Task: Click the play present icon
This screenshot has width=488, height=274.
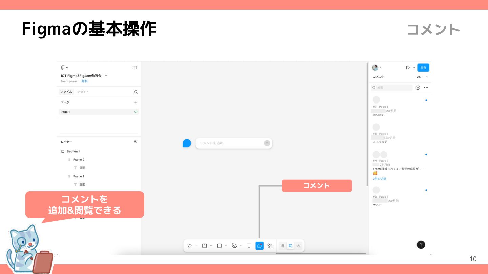Action: [x=408, y=68]
